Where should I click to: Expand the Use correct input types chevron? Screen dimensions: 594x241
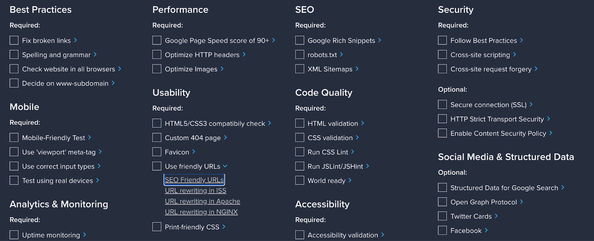pos(99,166)
